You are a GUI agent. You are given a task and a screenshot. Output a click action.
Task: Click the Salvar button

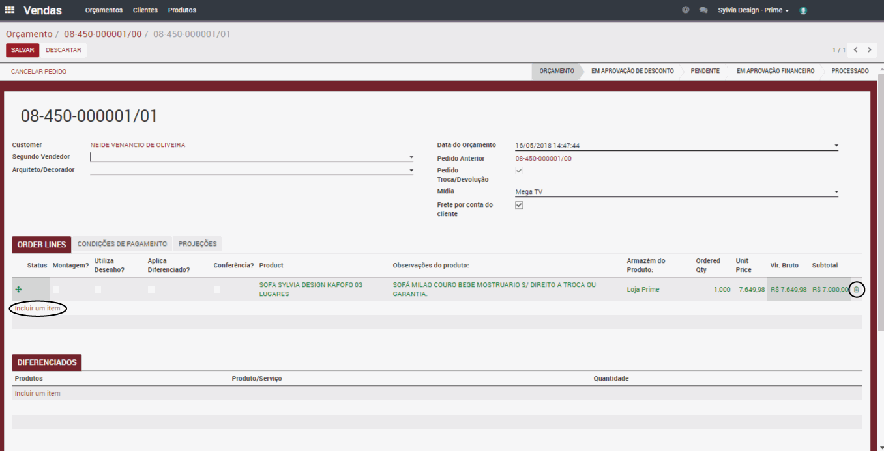(x=22, y=50)
